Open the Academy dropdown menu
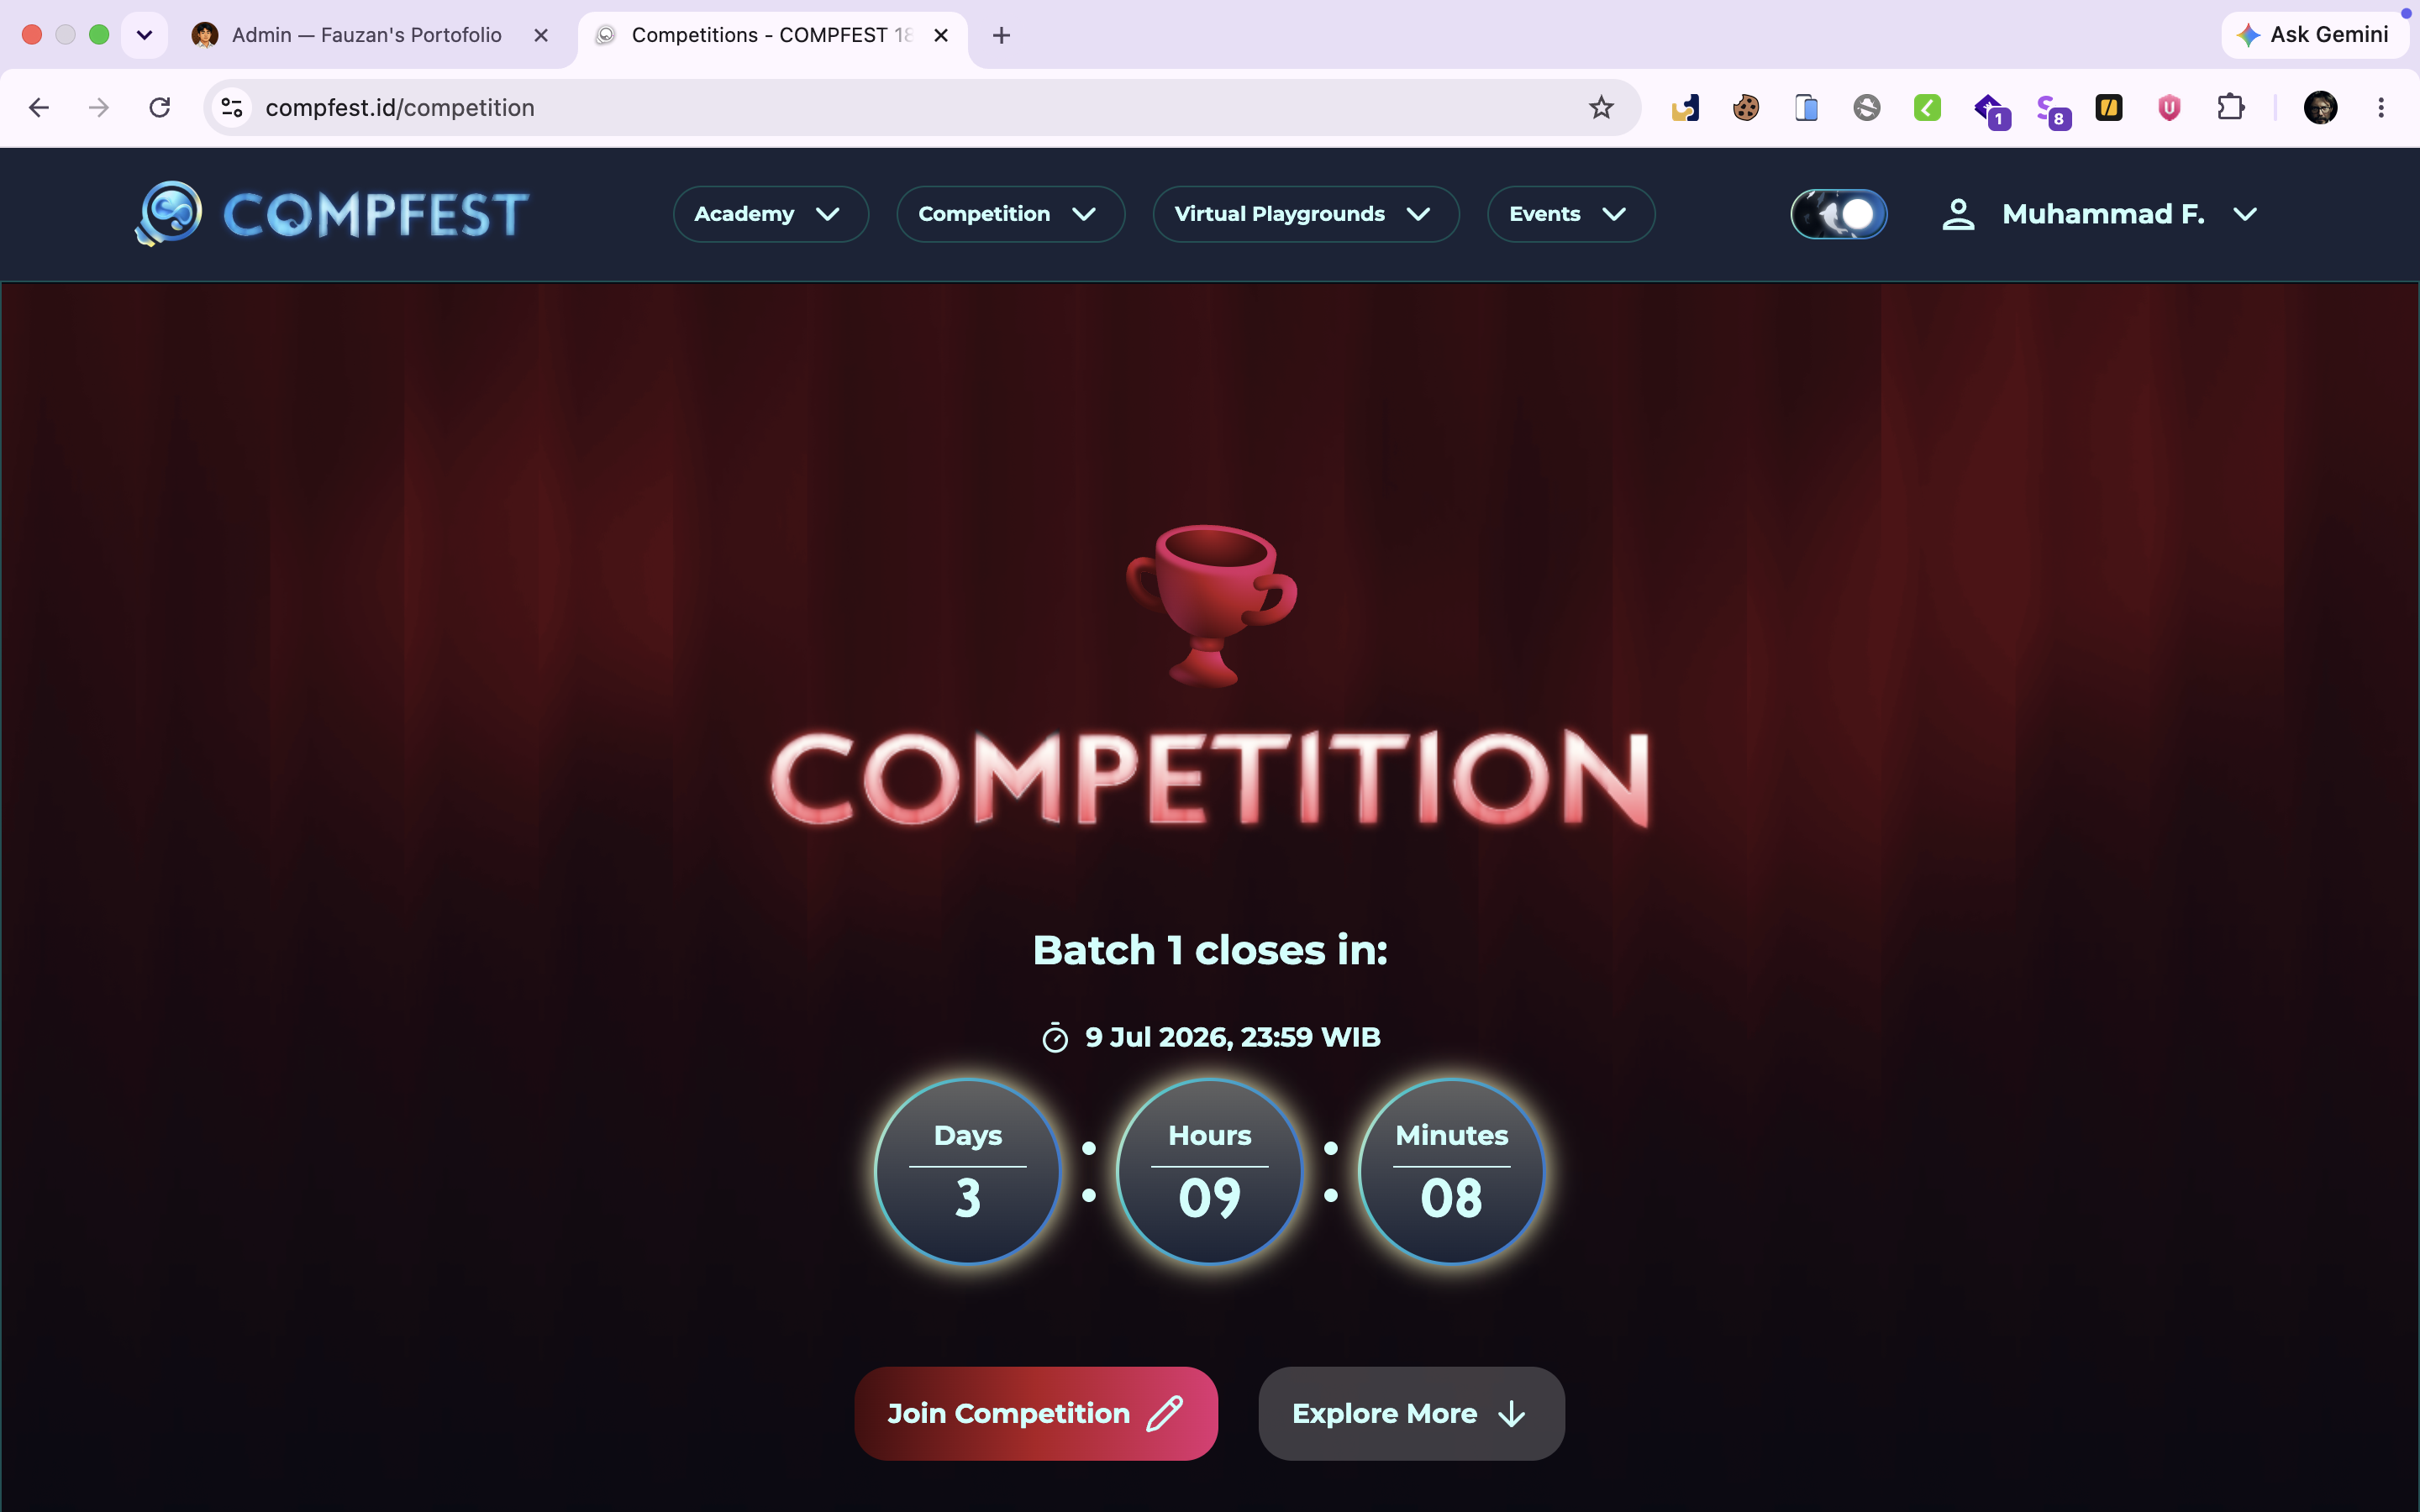Image resolution: width=2420 pixels, height=1512 pixels. click(770, 214)
